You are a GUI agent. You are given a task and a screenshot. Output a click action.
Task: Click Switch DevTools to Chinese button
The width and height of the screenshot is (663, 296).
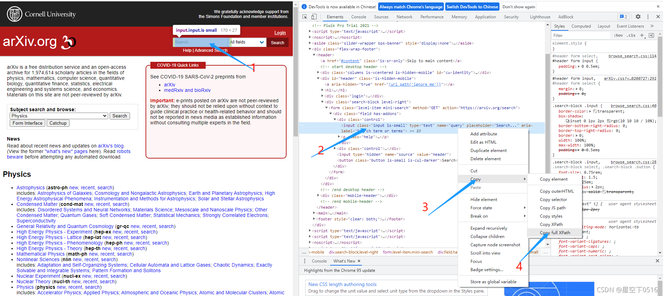(x=472, y=7)
